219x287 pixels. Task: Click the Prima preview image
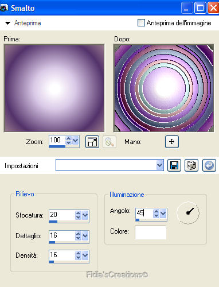(x=54, y=88)
